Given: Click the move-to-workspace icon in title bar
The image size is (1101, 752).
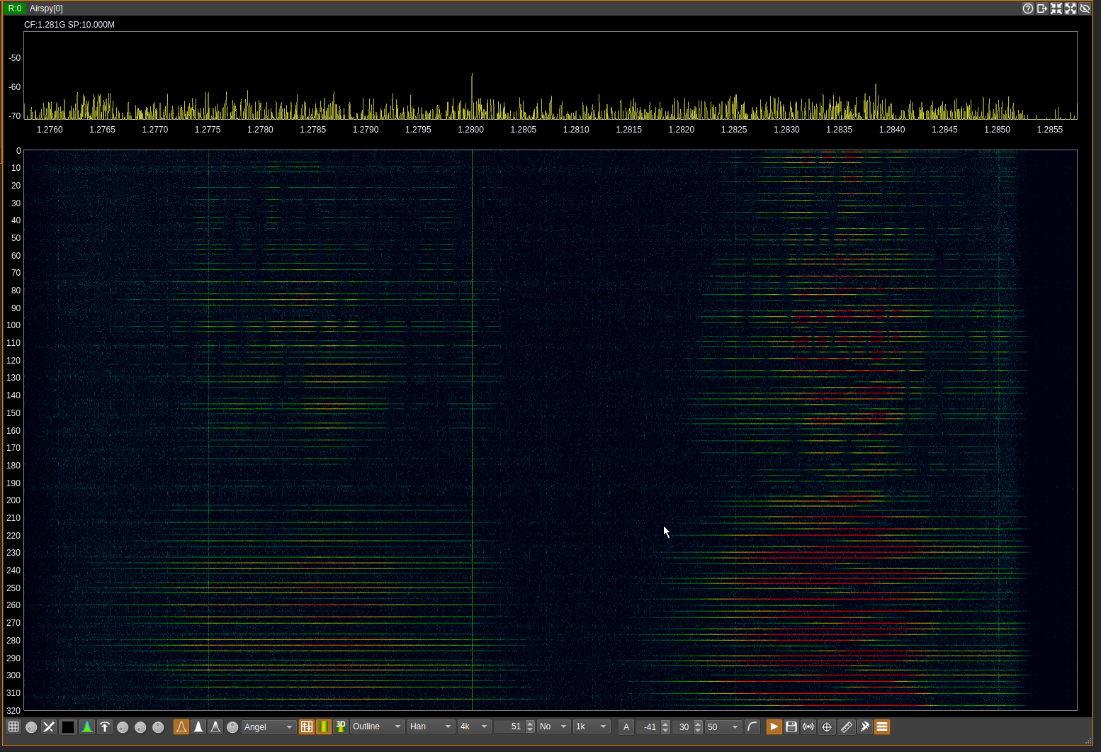Looking at the screenshot, I should 1042,9.
